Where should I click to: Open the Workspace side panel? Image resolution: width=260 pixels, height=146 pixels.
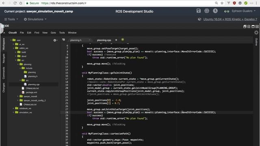4,44
